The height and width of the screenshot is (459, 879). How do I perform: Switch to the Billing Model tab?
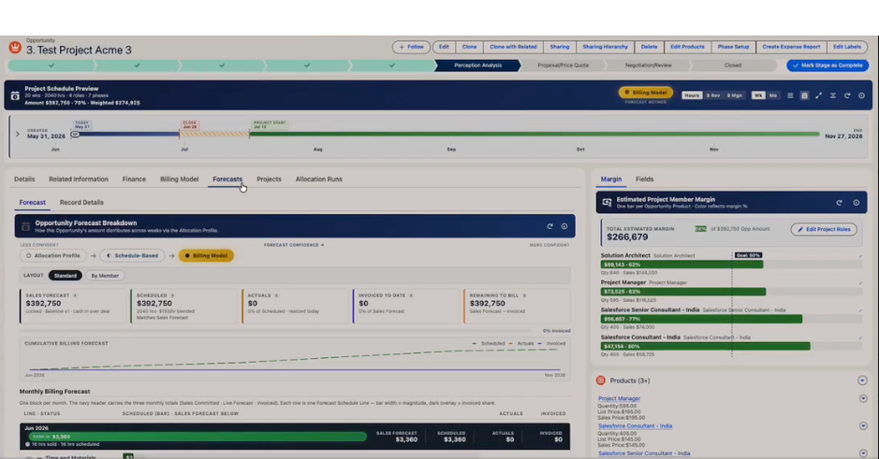coord(179,179)
